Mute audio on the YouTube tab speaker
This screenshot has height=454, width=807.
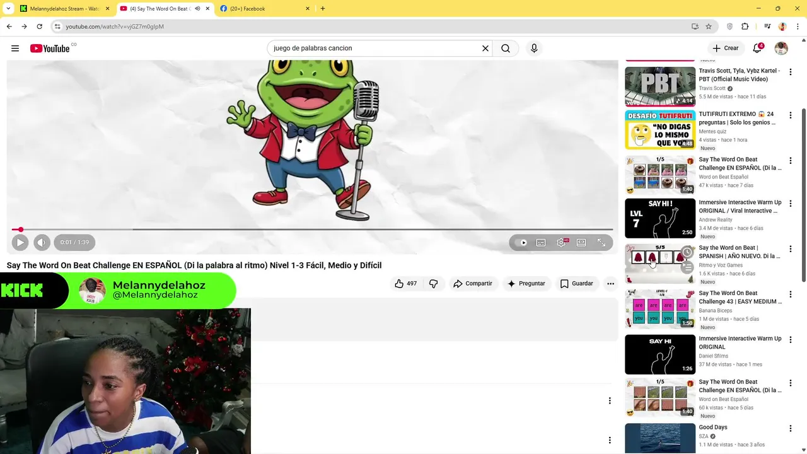197,9
